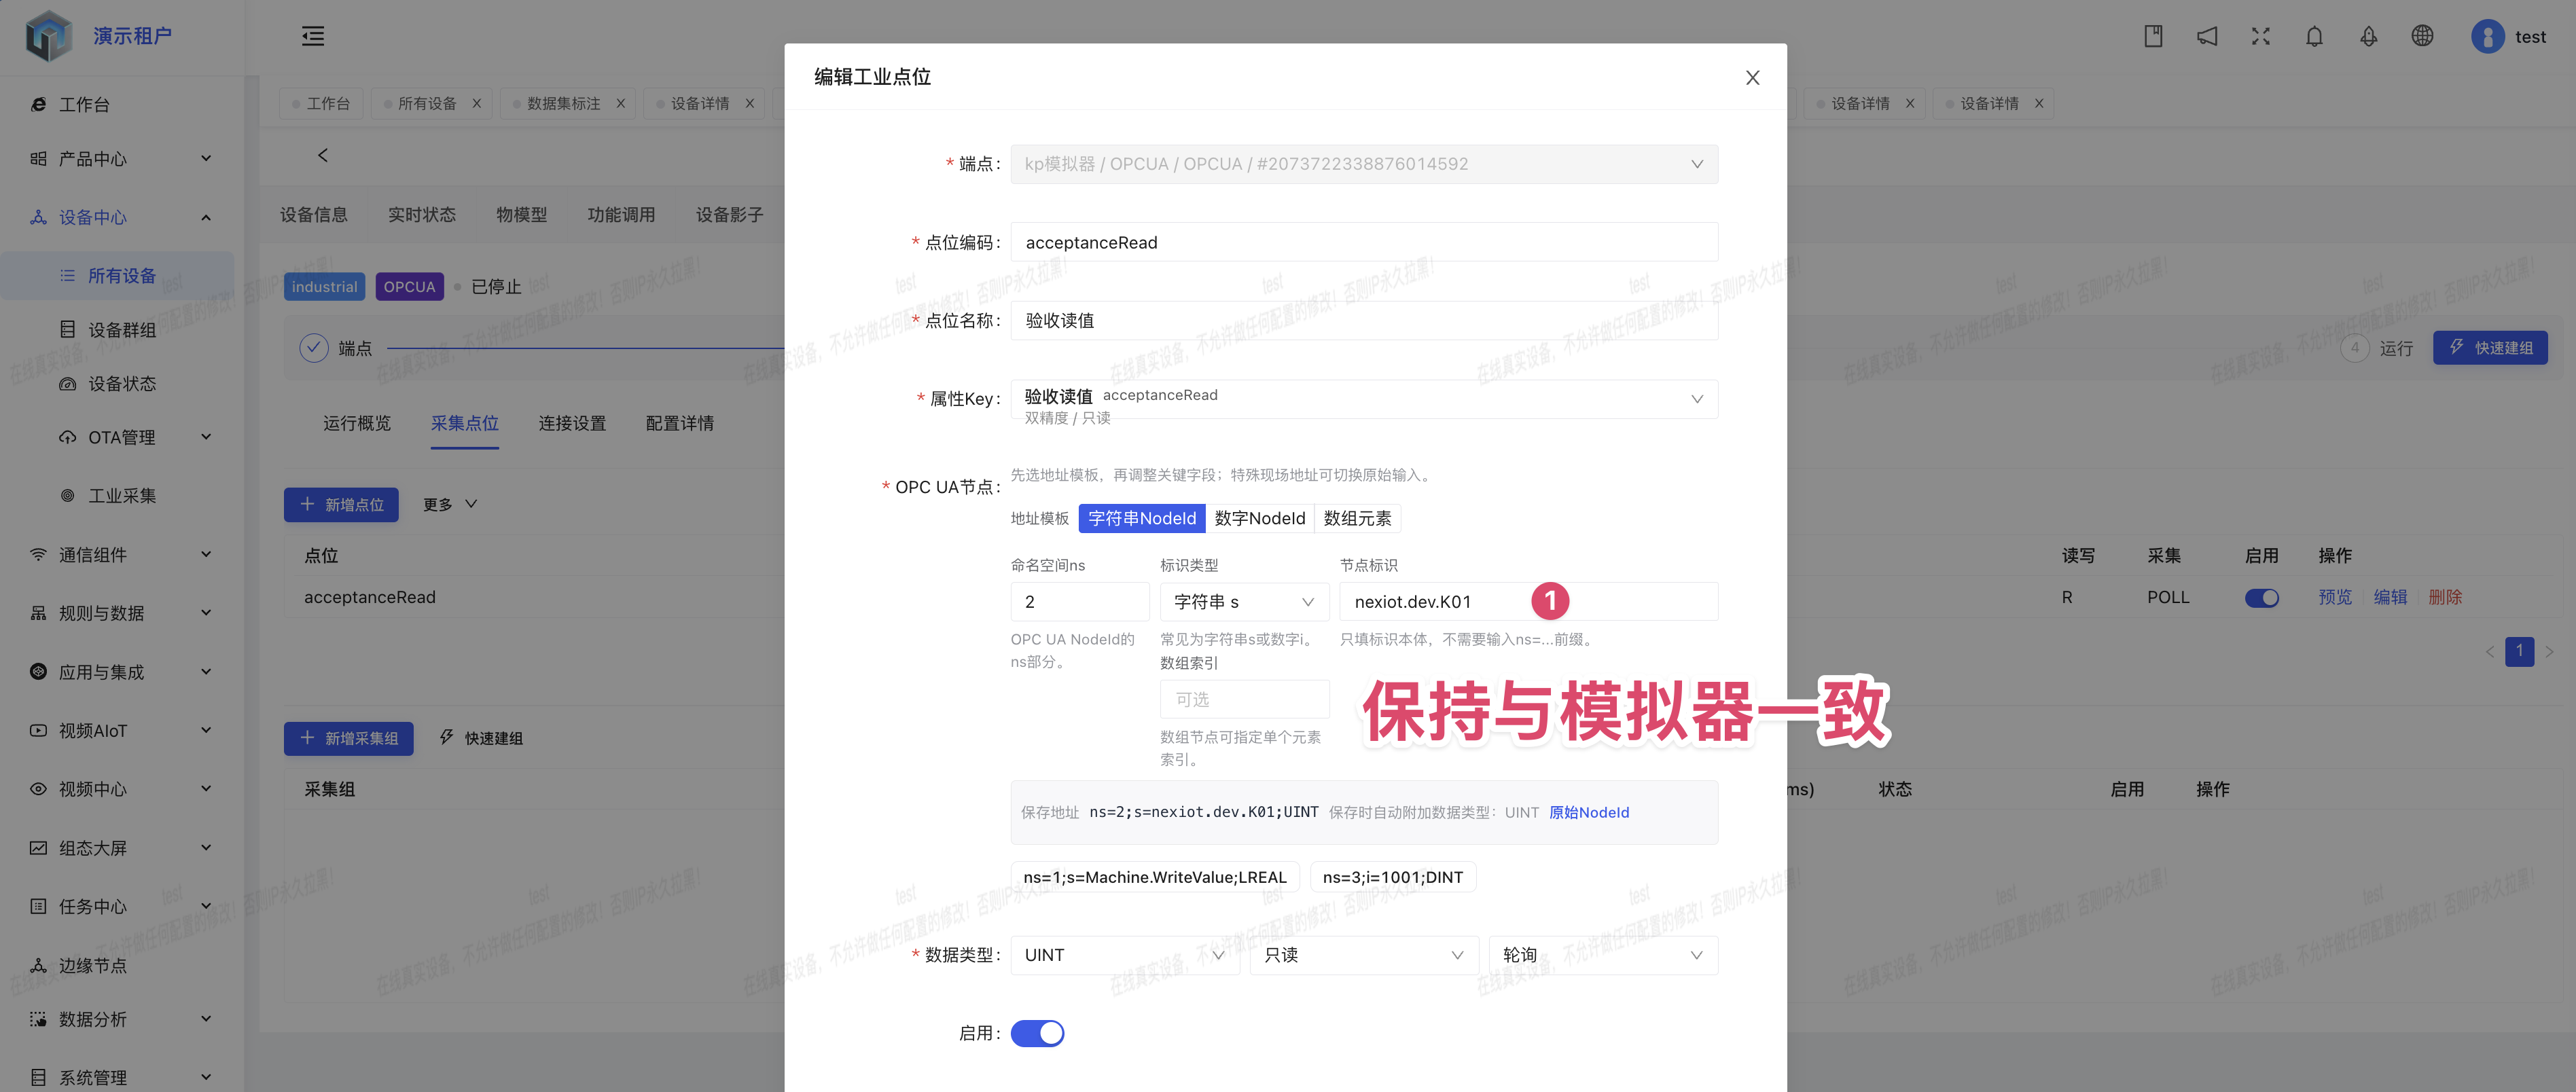Switch to the 物模型 tab
2576x1092 pixels.
521,215
